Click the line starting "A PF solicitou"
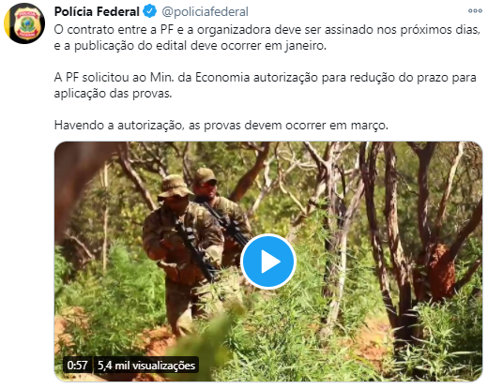The image size is (488, 389). [265, 77]
